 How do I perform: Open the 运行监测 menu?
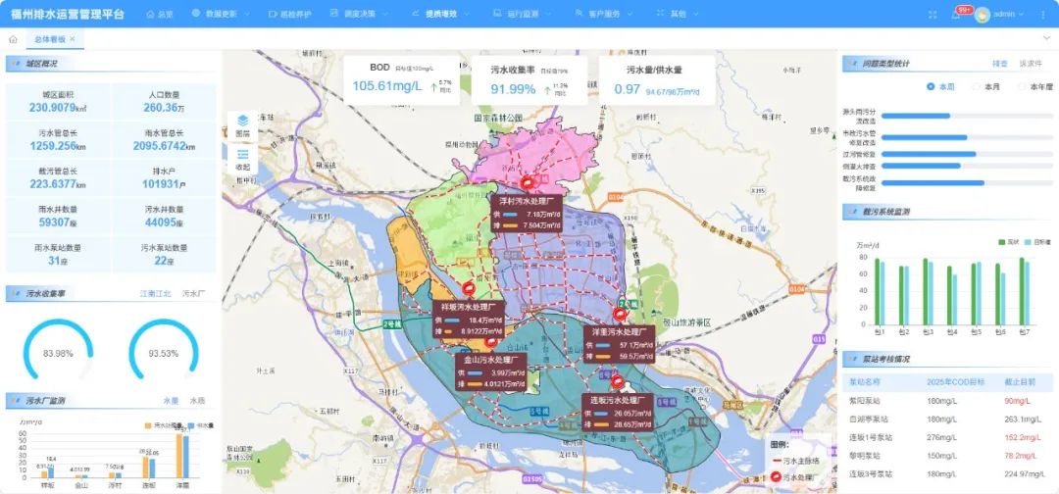[x=522, y=14]
